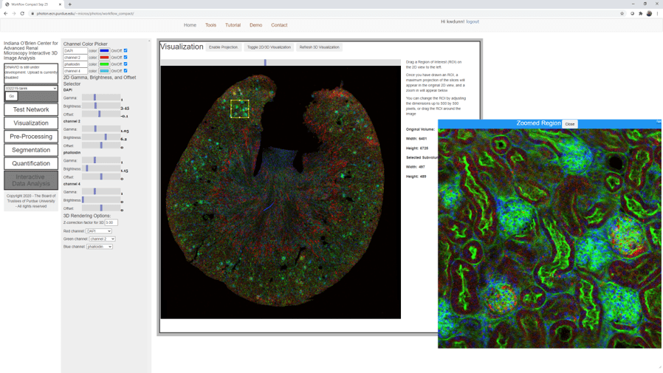
Task: Open the 032219-tarek dataset dropdown
Action: click(30, 88)
